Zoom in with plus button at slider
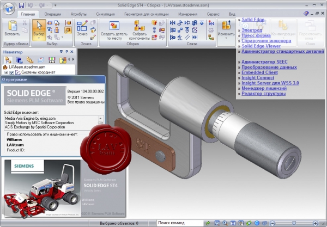Viewport: 327px width, 227px height. coord(315,223)
